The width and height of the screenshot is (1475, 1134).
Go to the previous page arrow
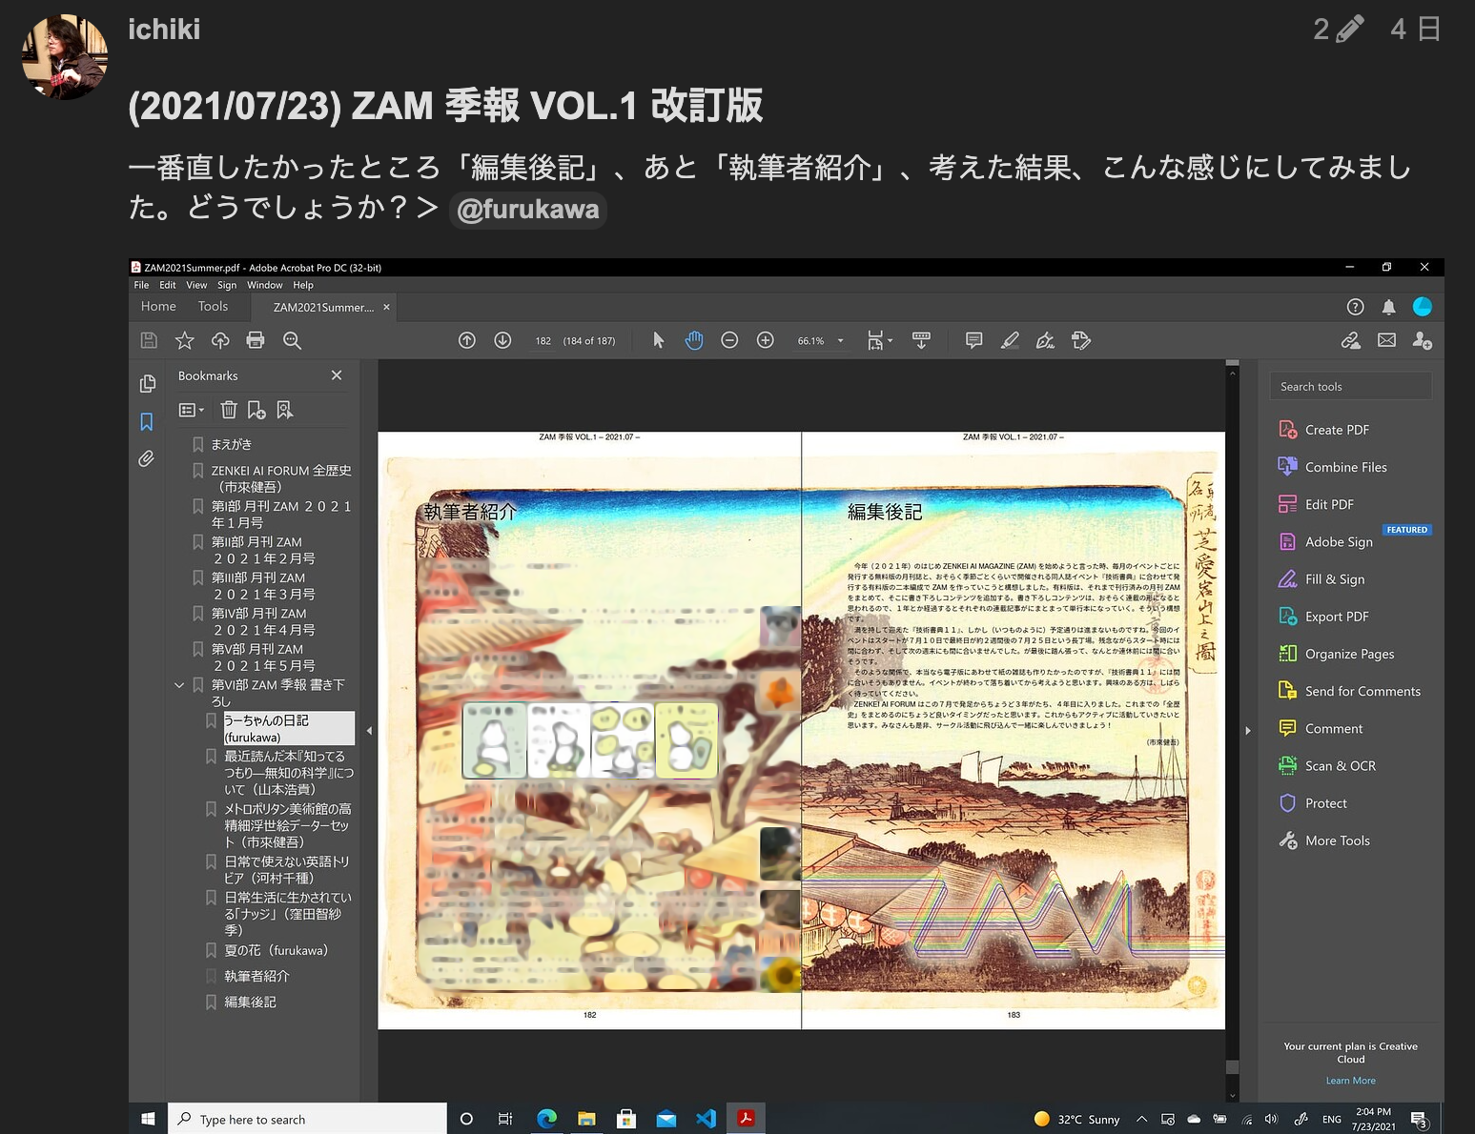tap(467, 340)
